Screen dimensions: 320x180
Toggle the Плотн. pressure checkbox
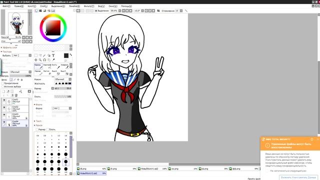(47, 129)
